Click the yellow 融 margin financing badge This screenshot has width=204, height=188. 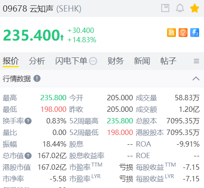pyautogui.click(x=171, y=33)
